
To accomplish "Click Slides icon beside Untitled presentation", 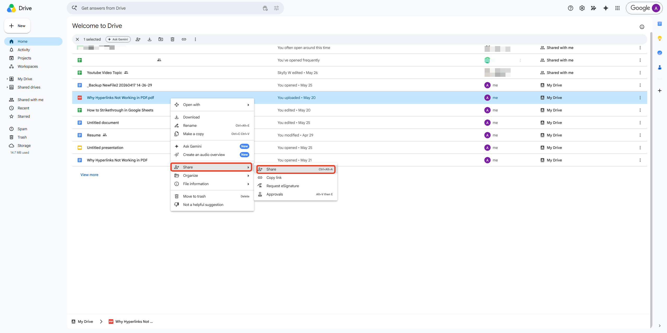I will click(80, 148).
